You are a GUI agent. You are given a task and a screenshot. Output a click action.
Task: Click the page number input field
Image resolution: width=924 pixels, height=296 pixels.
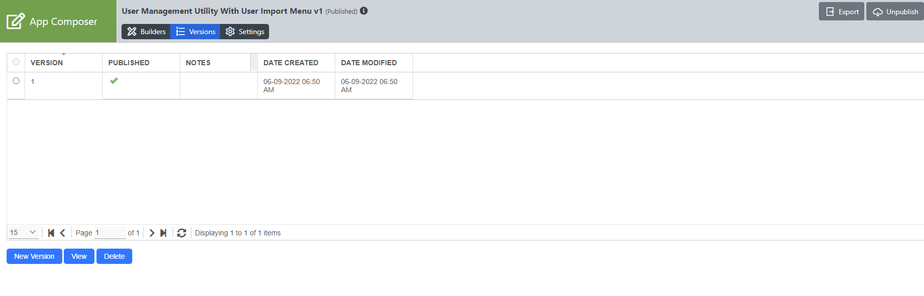pos(110,232)
